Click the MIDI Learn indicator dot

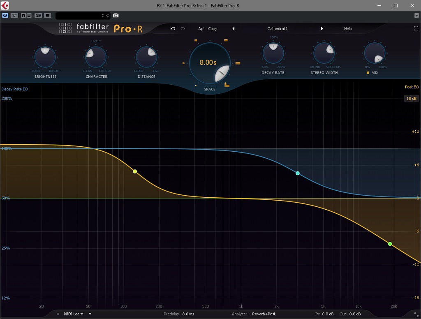58,314
